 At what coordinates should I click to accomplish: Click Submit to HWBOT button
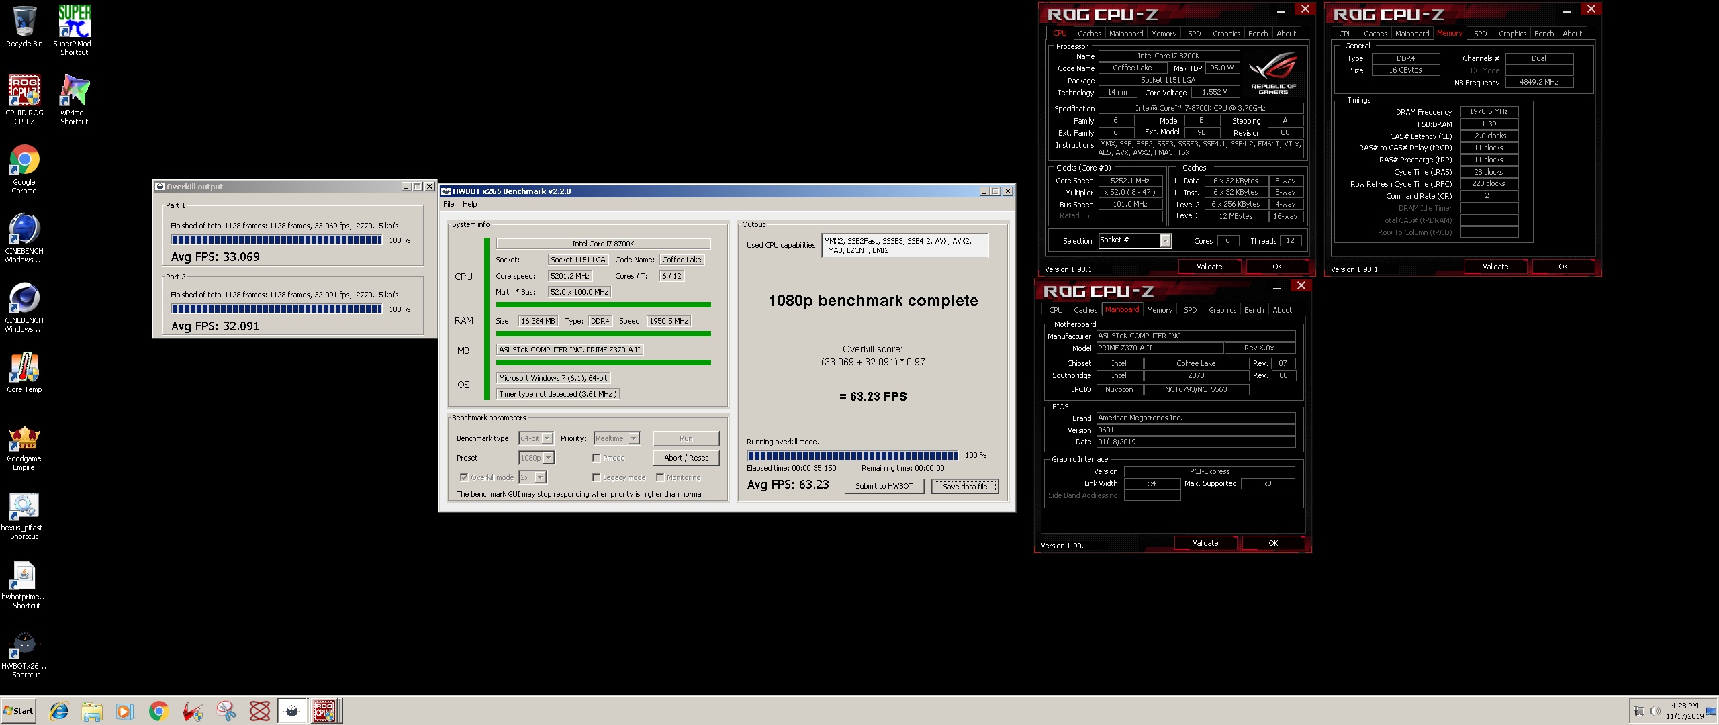click(x=884, y=486)
